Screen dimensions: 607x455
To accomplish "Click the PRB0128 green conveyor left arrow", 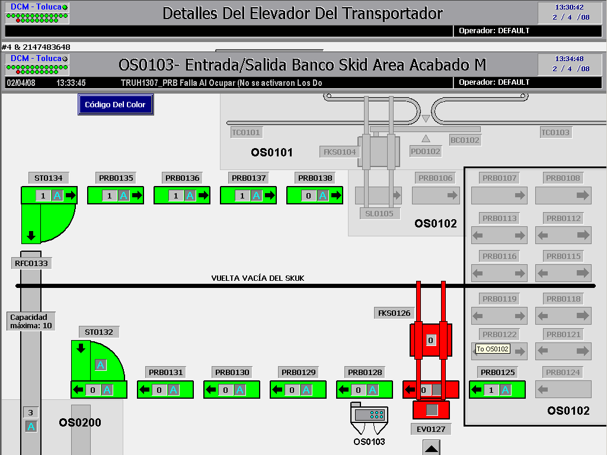I will click(x=344, y=390).
